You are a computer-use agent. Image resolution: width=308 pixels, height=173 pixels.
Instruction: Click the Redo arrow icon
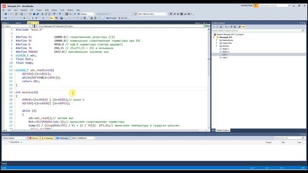[x=60, y=14]
